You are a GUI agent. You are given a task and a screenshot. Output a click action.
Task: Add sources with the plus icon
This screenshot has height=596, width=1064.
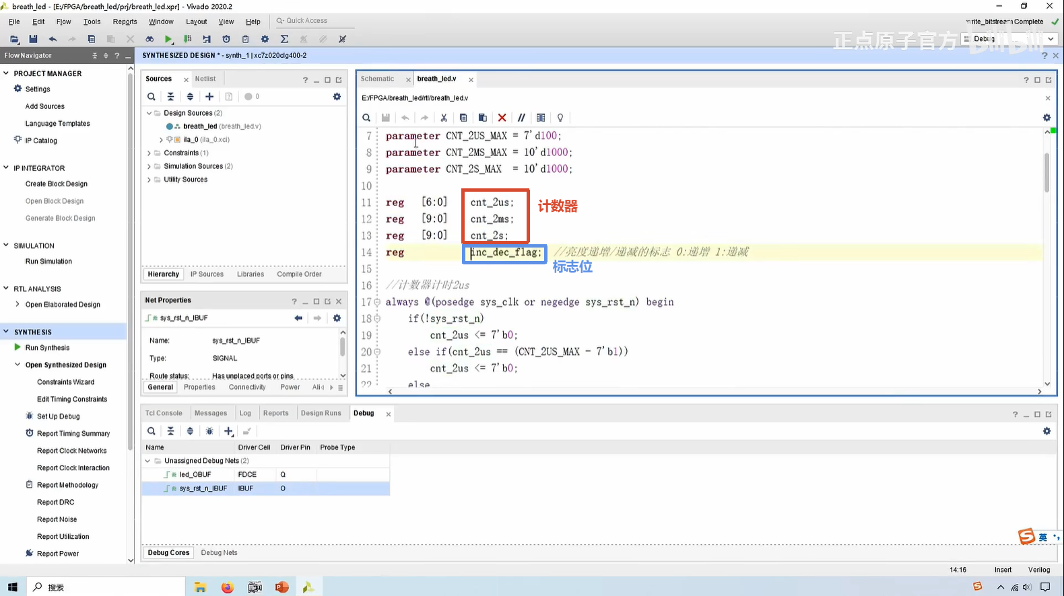click(209, 97)
